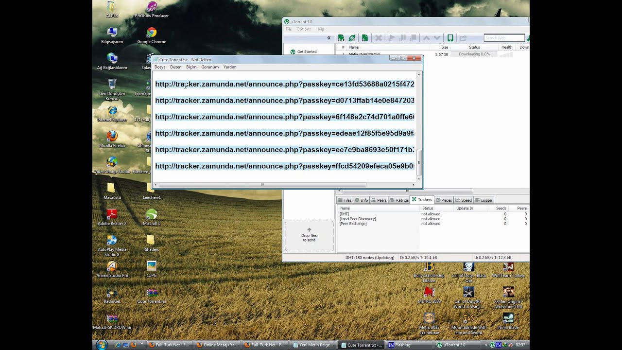Screen dimensions: 622x350
Task: Switch to the Files tab in uTorrent
Action: 345,200
